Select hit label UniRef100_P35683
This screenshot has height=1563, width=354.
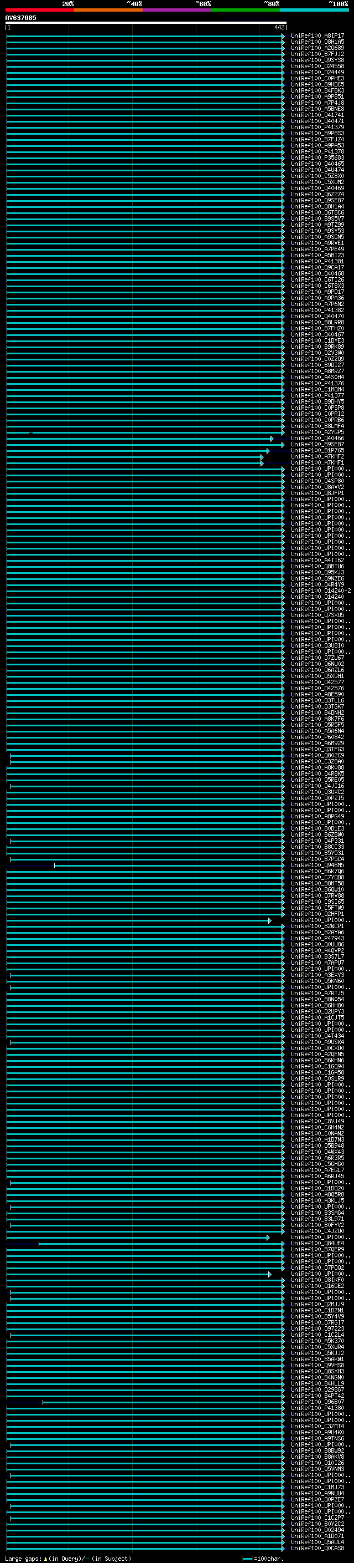(x=317, y=158)
